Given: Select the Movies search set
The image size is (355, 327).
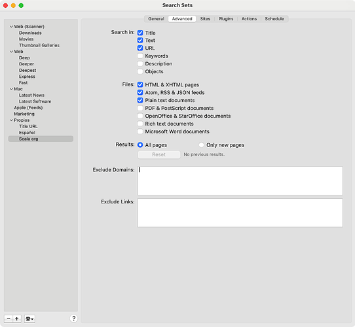Looking at the screenshot, I should 26,39.
